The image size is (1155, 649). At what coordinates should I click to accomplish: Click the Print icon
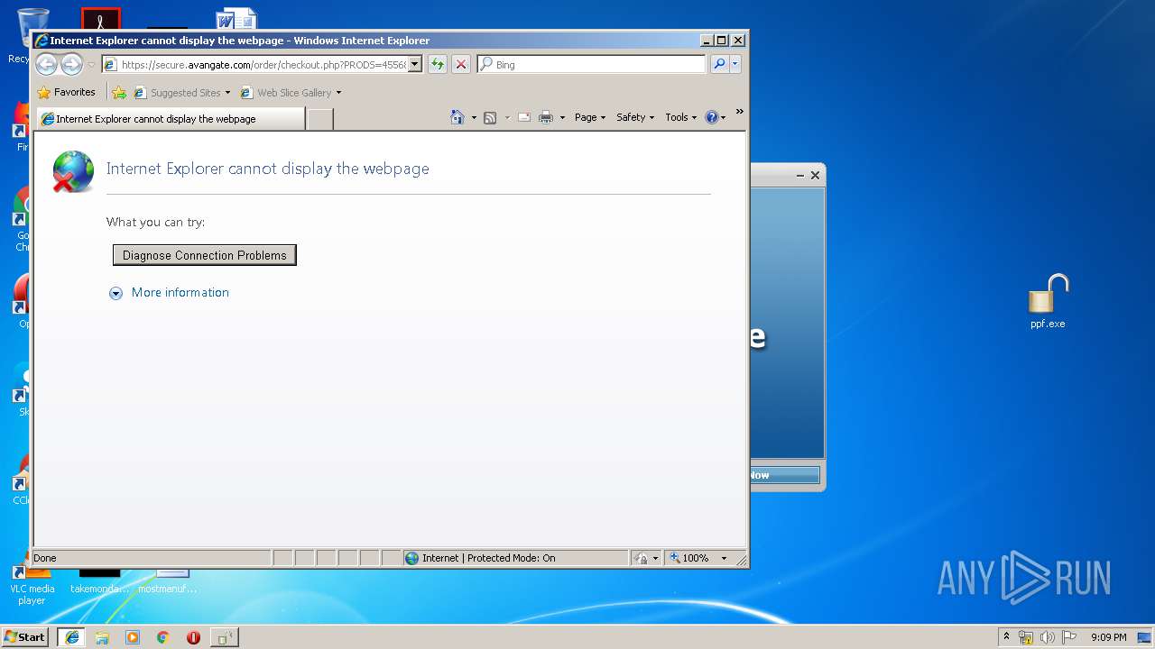coord(546,117)
